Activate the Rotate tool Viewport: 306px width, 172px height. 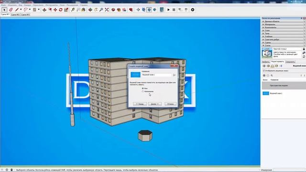point(61,10)
